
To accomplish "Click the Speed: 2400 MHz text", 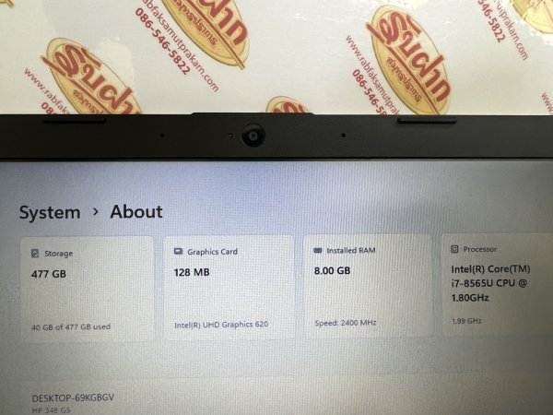I will tap(346, 323).
